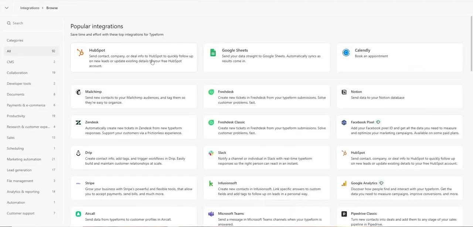This screenshot has height=227, width=473.
Task: Click the Google Sheets icon
Action: [x=213, y=53]
